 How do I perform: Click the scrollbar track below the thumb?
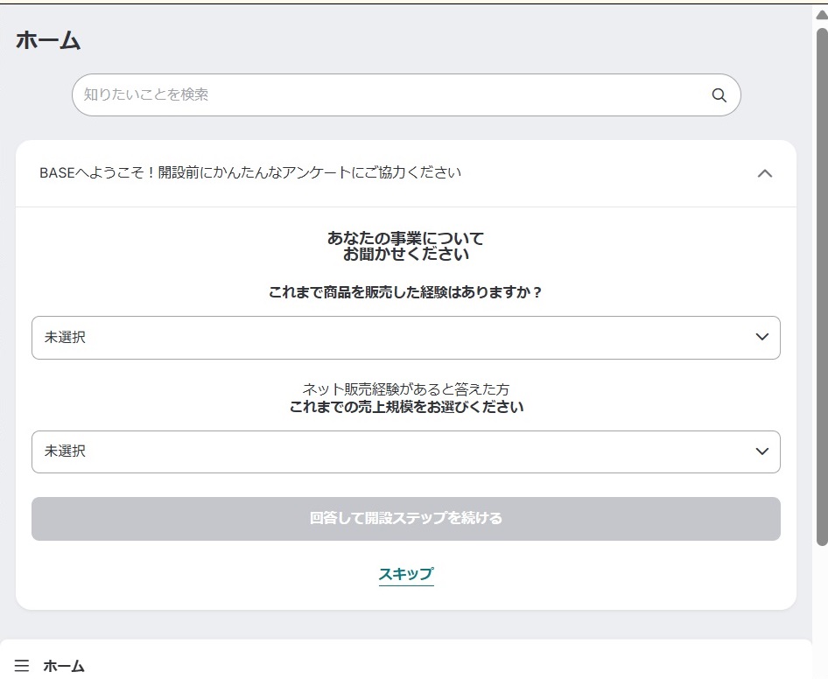click(x=821, y=612)
